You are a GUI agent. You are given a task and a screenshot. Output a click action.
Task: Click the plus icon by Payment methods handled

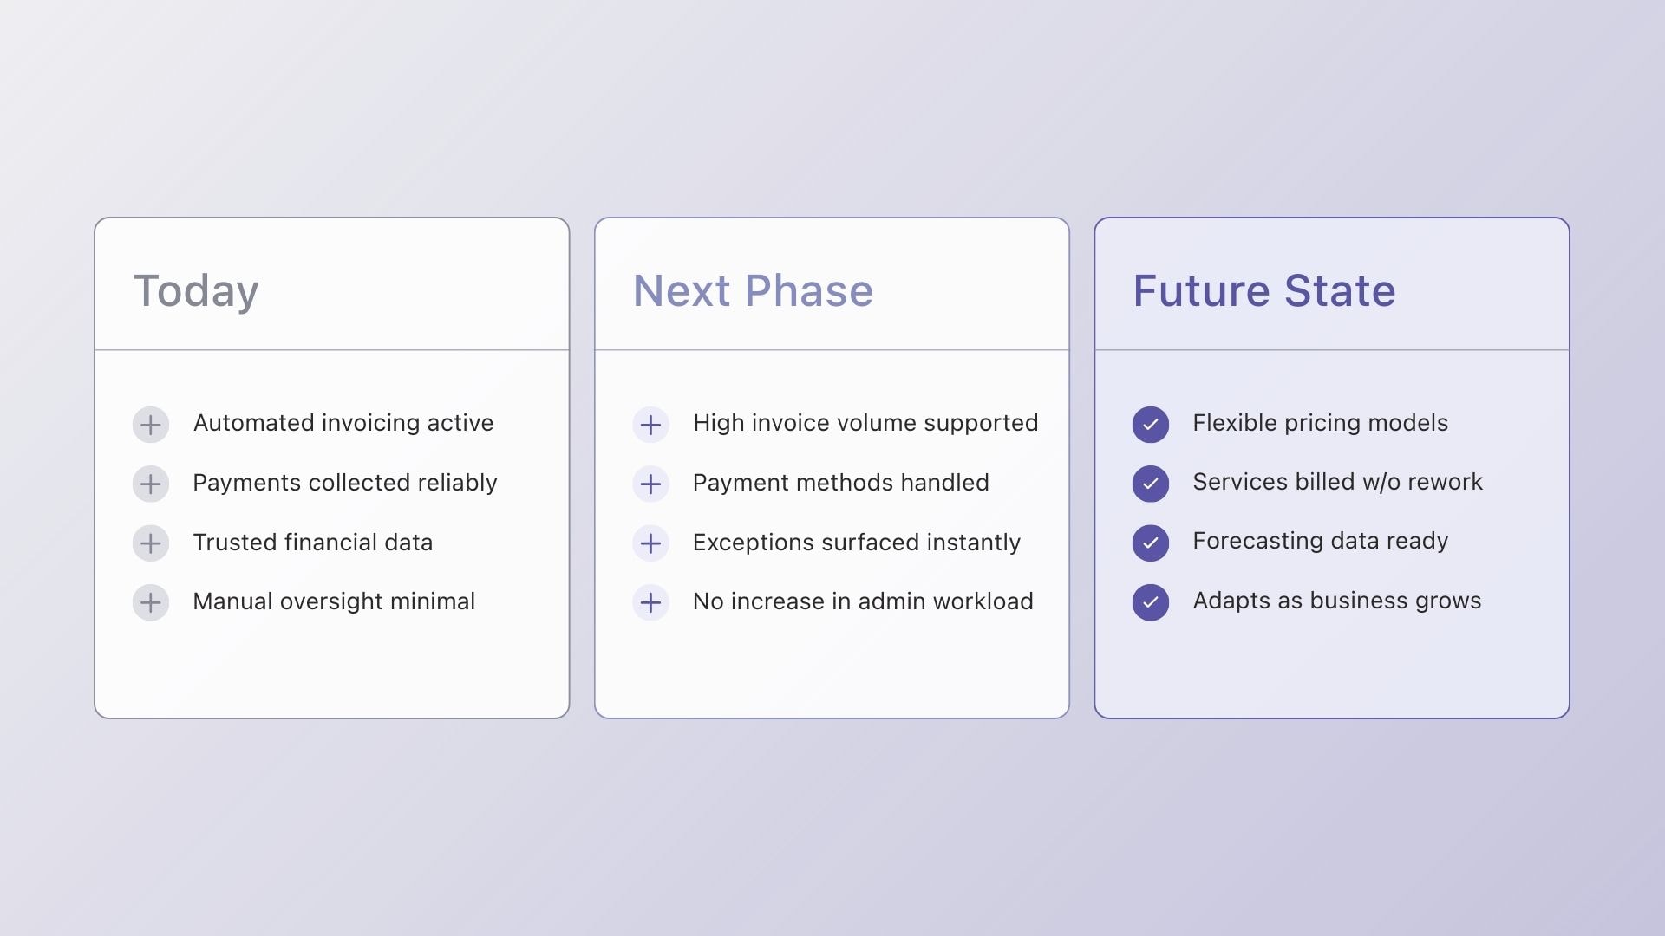650,484
